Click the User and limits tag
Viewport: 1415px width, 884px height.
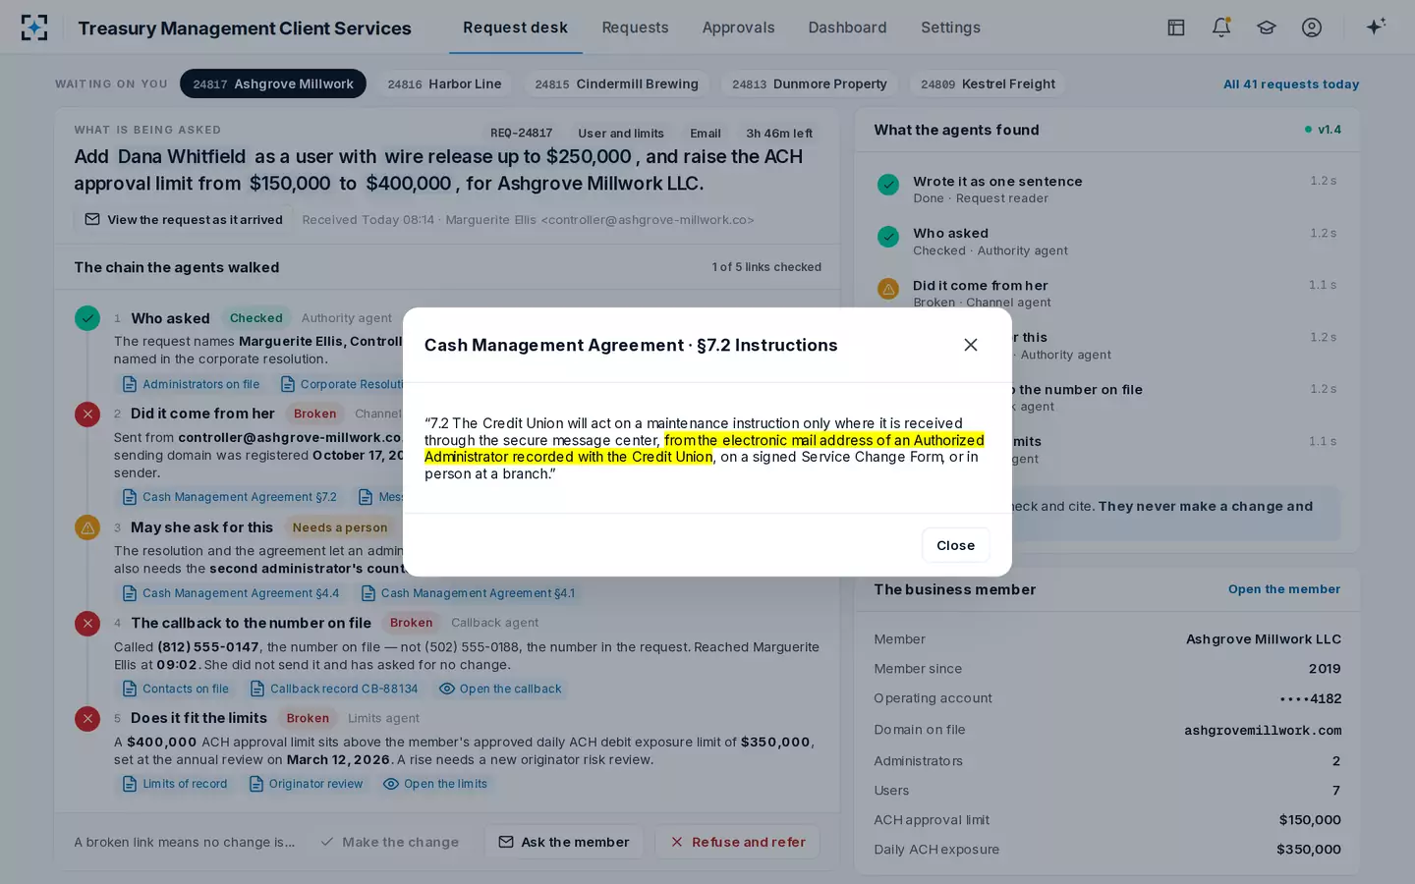(x=621, y=134)
